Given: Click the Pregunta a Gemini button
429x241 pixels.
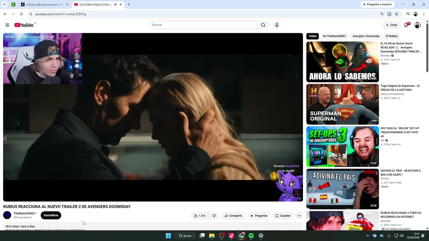Looking at the screenshot, I should (377, 5).
